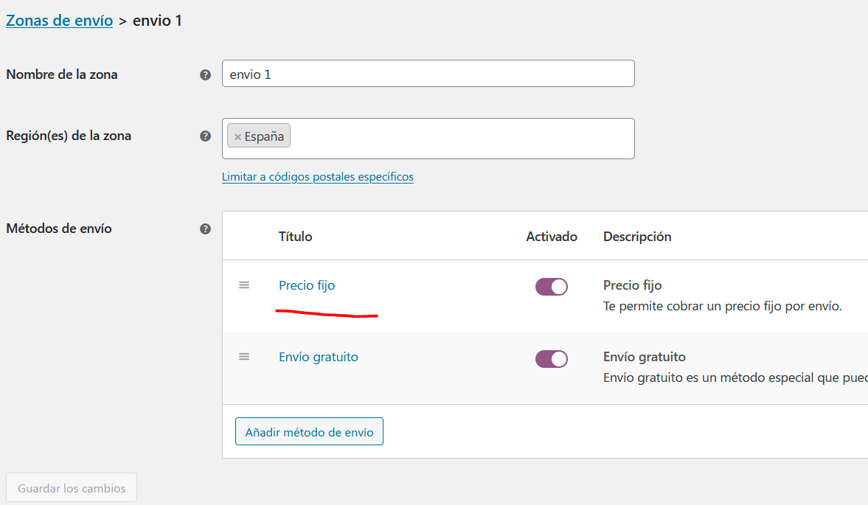Screen dimensions: 868x505
Task: Edit the Envío gratuito method
Action: tap(319, 357)
